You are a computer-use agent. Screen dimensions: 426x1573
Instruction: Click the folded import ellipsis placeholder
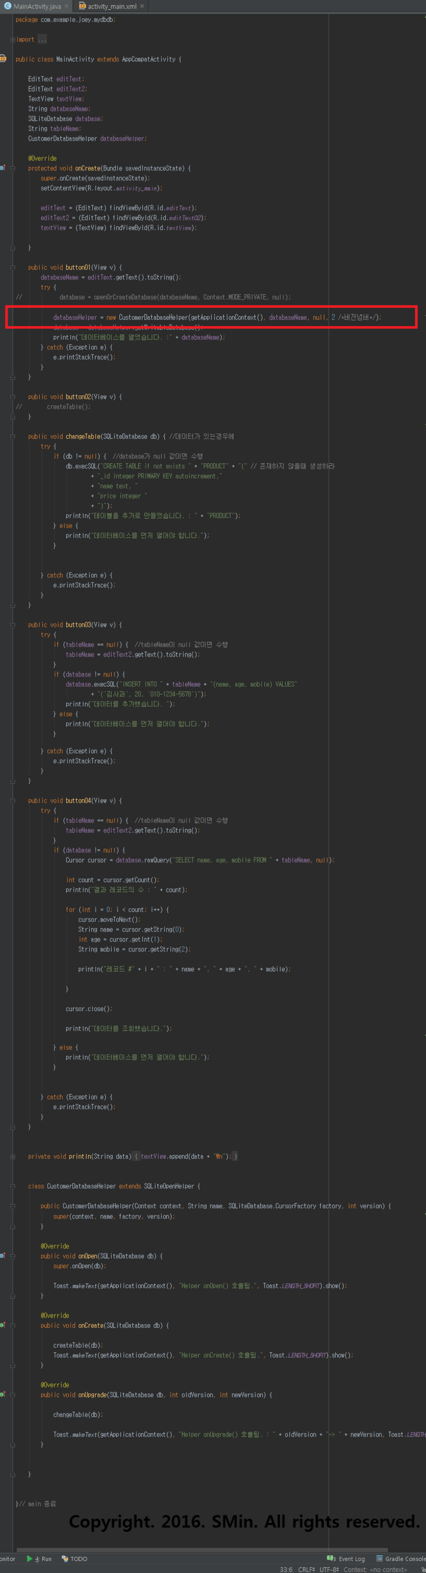pos(42,40)
